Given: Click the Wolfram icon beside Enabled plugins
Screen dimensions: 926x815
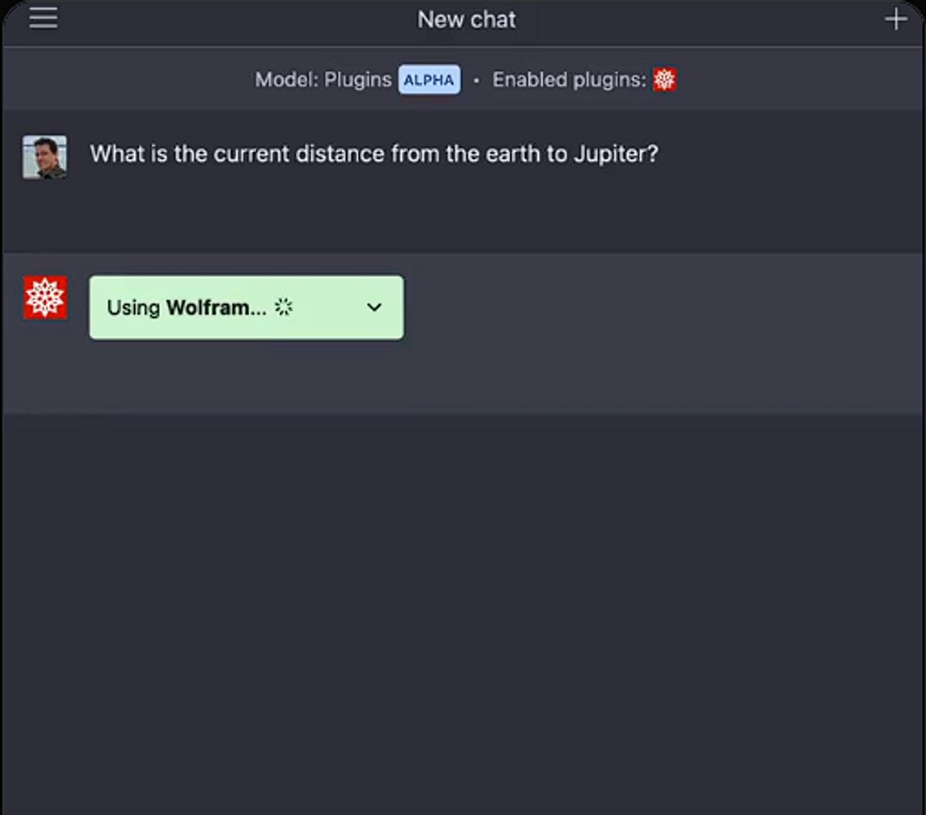Looking at the screenshot, I should click(664, 79).
